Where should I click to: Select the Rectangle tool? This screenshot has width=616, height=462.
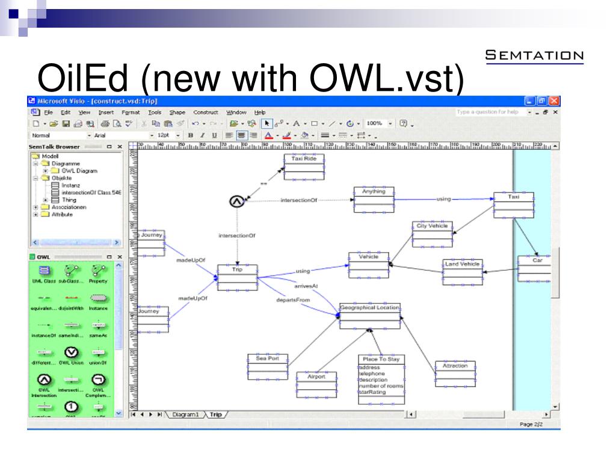pyautogui.click(x=314, y=124)
